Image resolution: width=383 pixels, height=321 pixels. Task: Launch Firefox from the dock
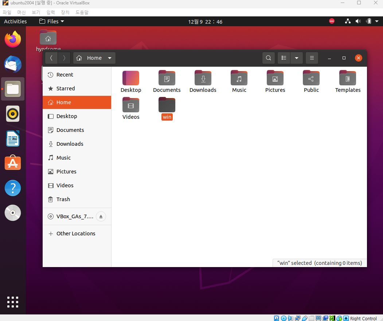coord(13,39)
